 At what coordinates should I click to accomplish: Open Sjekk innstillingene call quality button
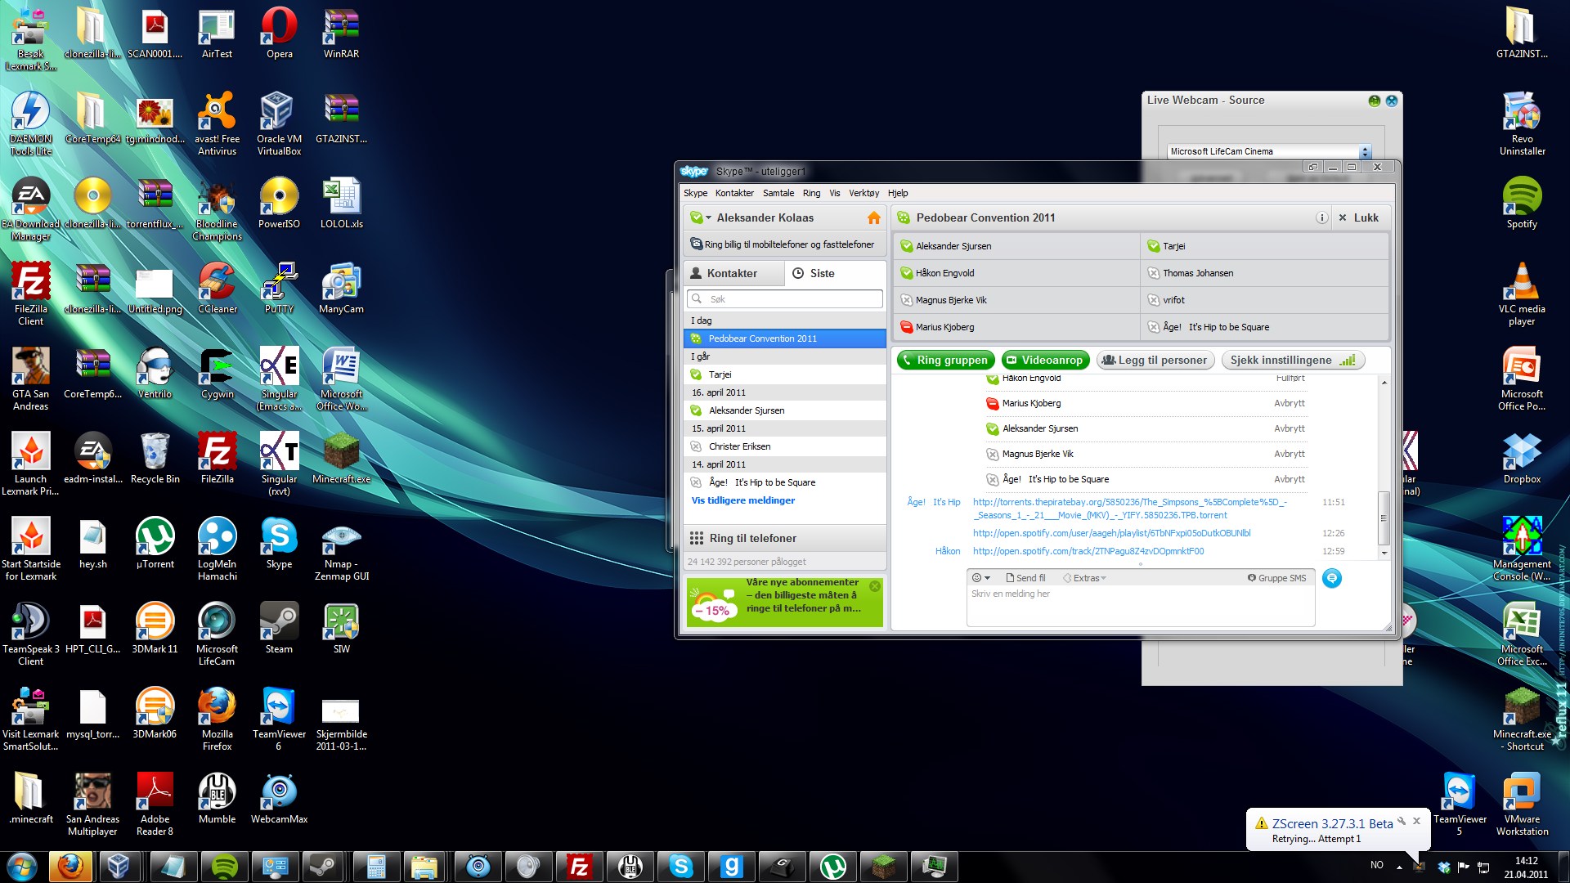[x=1292, y=361]
